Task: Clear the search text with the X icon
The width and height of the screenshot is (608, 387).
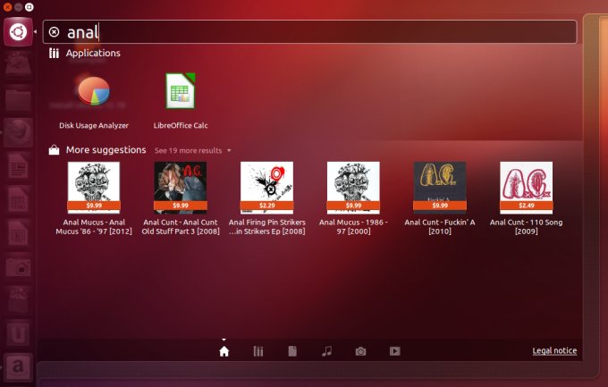Action: coord(54,32)
